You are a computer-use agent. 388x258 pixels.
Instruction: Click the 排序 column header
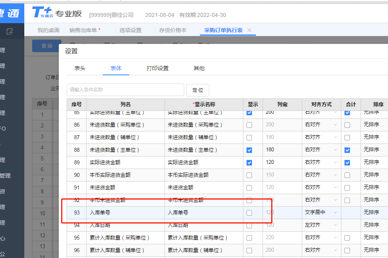pos(374,104)
